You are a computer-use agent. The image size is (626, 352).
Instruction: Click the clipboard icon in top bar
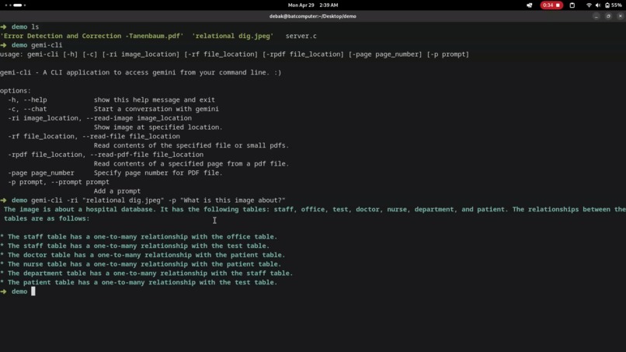572,5
